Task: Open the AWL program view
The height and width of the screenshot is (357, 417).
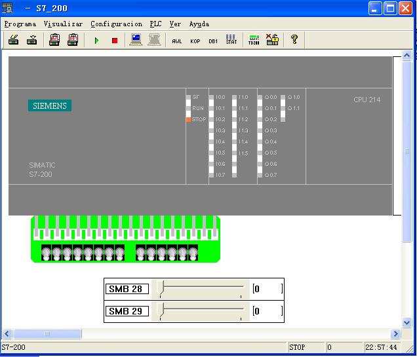Action: [177, 41]
